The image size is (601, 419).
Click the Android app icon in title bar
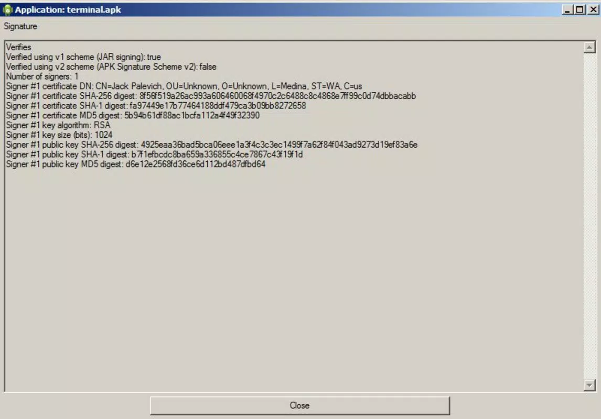point(7,10)
